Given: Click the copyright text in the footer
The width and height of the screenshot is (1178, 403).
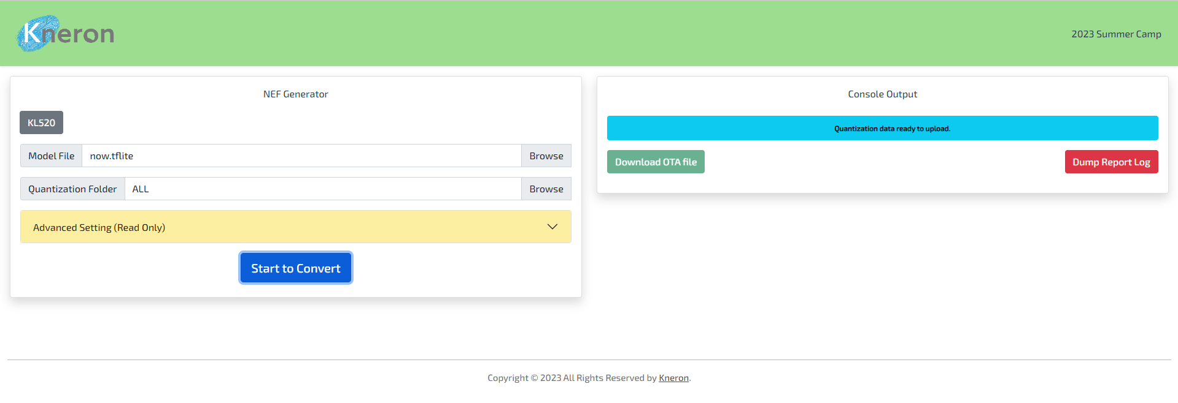Looking at the screenshot, I should (x=571, y=378).
